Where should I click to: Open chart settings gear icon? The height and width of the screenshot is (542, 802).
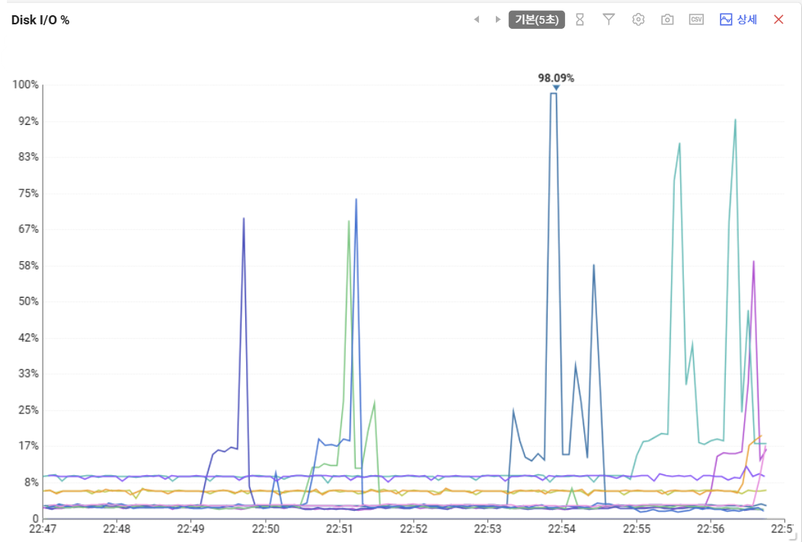click(638, 20)
